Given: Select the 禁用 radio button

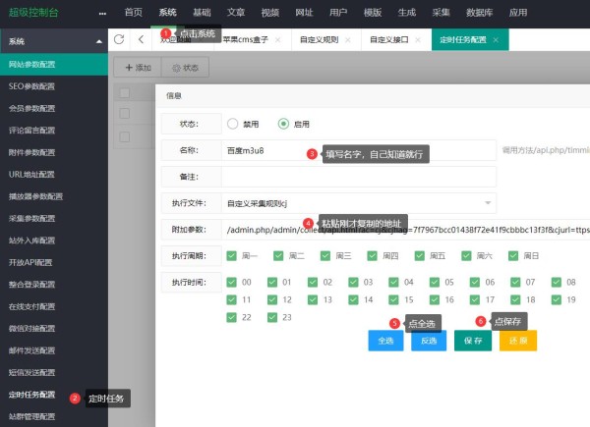Looking at the screenshot, I should (x=232, y=124).
